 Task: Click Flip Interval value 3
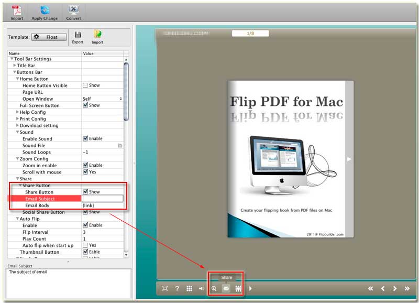pyautogui.click(x=84, y=232)
